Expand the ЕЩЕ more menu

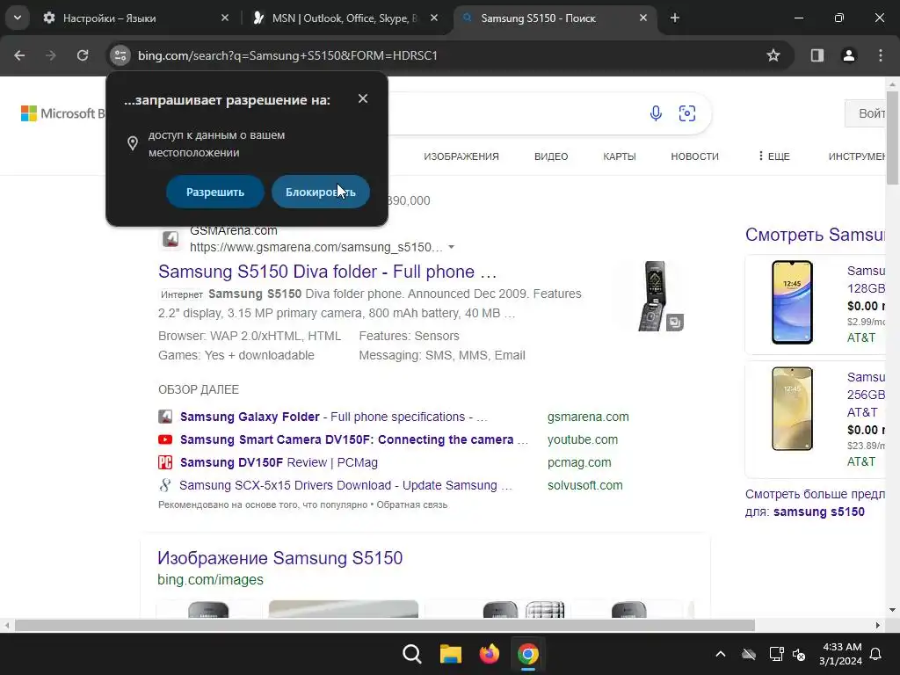point(773,156)
